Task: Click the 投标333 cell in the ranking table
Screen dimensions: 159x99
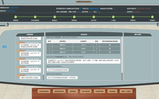Action: tap(63, 49)
